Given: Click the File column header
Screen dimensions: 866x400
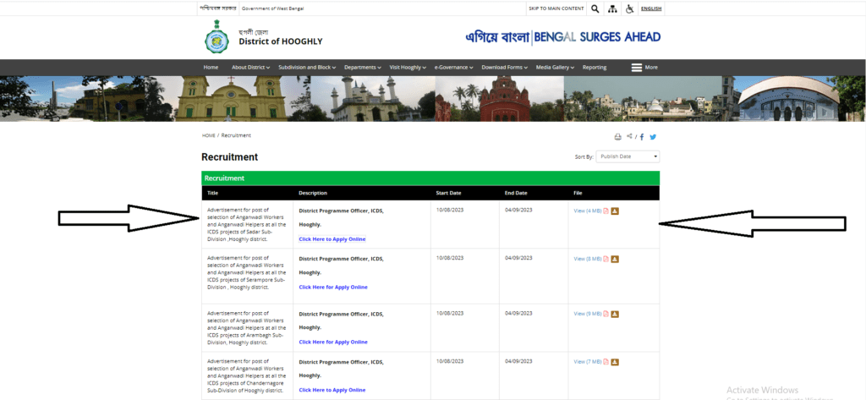Looking at the screenshot, I should pyautogui.click(x=578, y=194).
